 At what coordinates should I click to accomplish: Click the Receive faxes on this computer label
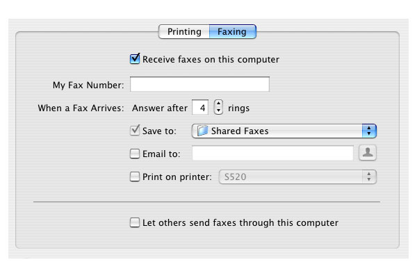pyautogui.click(x=211, y=59)
